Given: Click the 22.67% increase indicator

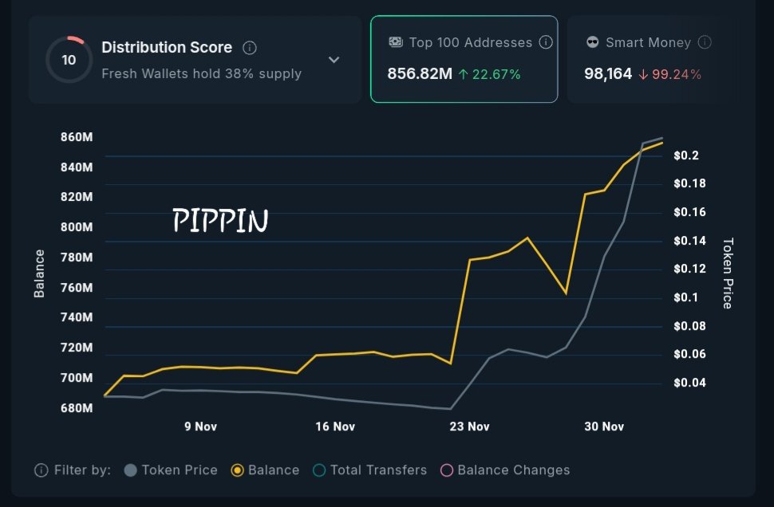Looking at the screenshot, I should click(489, 75).
